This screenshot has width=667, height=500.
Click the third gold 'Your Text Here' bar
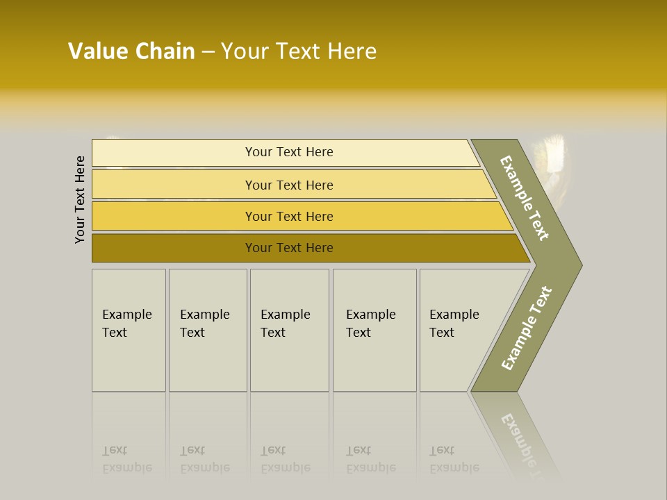click(289, 216)
